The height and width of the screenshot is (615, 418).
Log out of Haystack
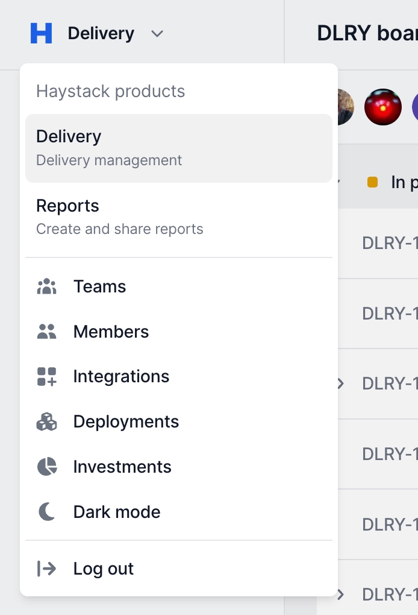click(179, 569)
